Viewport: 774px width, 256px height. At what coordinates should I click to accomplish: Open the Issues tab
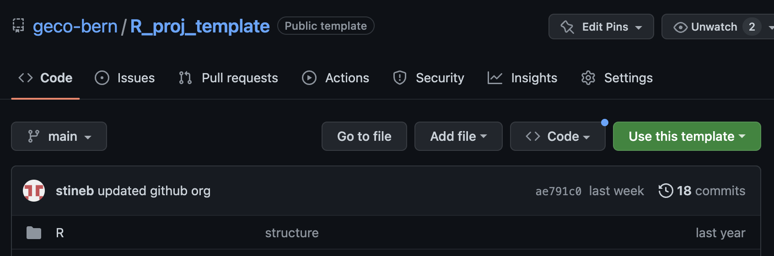[x=125, y=78]
